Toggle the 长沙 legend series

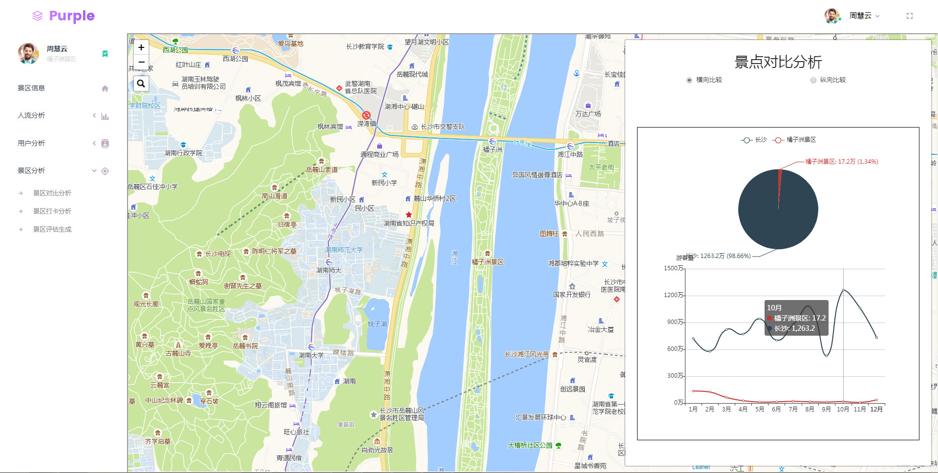coord(754,140)
